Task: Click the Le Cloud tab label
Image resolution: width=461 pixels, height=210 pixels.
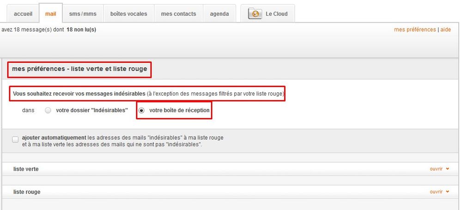Action: click(x=276, y=14)
